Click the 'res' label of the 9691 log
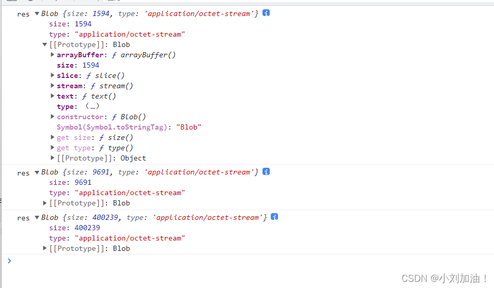 click(x=23, y=173)
